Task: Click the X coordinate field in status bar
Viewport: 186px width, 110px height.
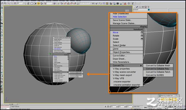Action: (x=113, y=106)
